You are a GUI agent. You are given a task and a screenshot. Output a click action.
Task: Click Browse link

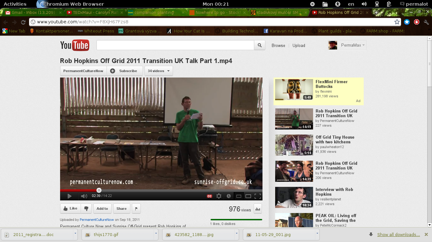pos(278,45)
